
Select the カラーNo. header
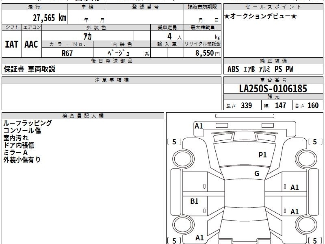click(x=67, y=44)
